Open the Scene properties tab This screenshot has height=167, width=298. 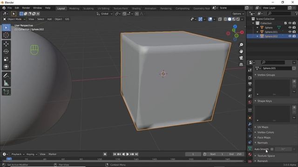[x=250, y=96]
